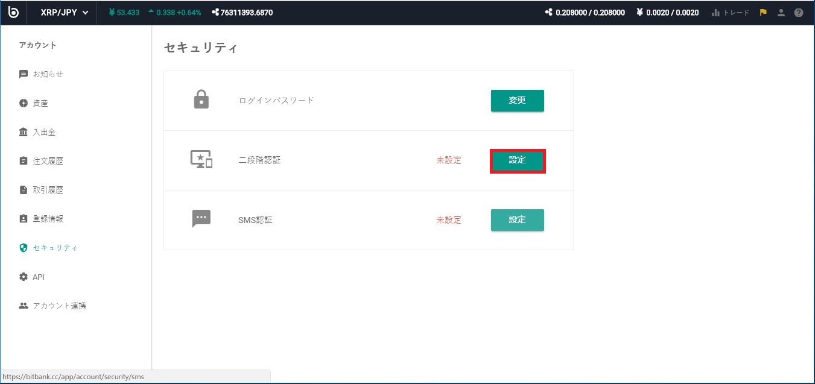Select the 資産 (assets) sidebar icon
This screenshot has height=384, width=815.
[22, 102]
